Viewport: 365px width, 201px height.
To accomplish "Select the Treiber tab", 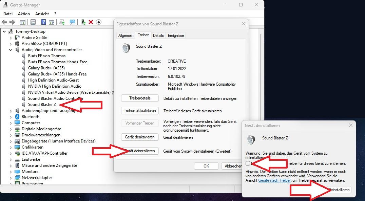I will [x=143, y=35].
